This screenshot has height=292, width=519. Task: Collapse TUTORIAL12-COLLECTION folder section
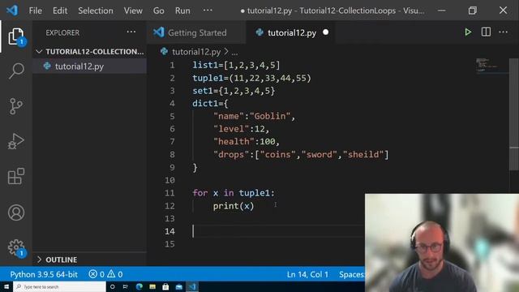pyautogui.click(x=90, y=52)
